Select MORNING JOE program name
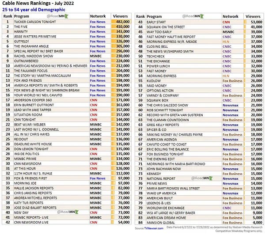Image resolution: width=265 pixels, height=235 pixels. pyautogui.click(x=25, y=183)
